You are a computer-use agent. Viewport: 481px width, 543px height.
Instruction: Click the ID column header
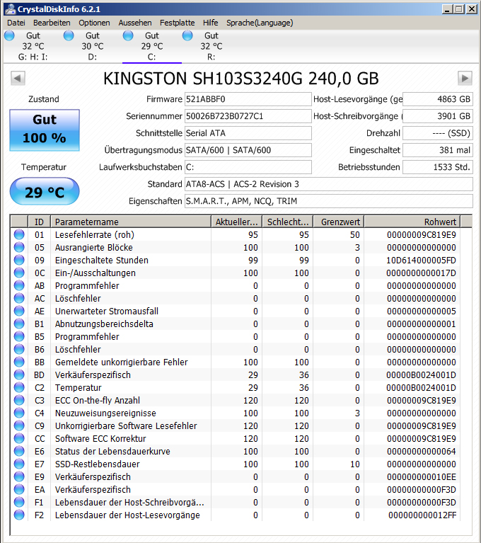pyautogui.click(x=39, y=222)
